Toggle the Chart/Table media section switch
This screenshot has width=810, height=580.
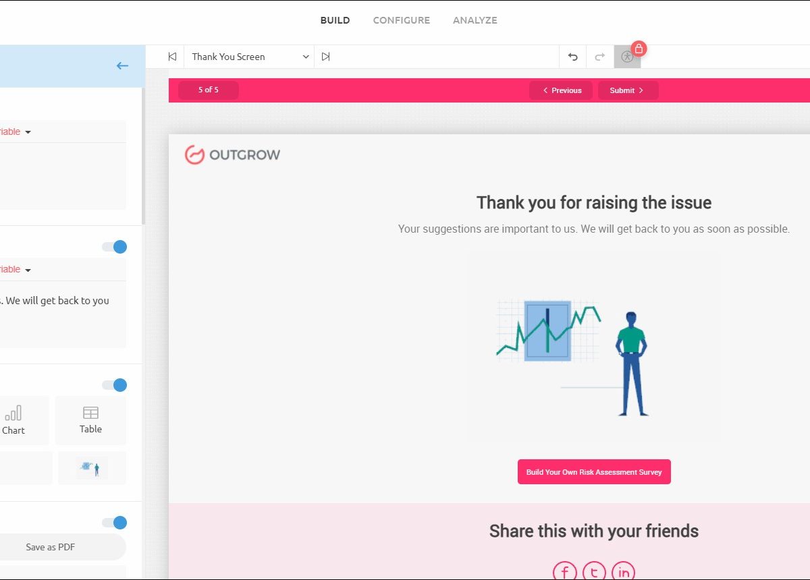115,385
